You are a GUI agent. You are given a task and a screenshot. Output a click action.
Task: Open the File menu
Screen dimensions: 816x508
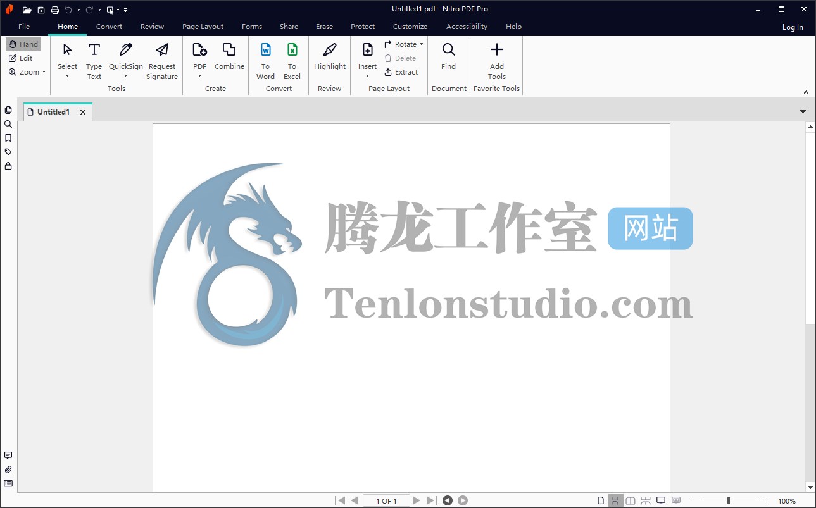(24, 27)
